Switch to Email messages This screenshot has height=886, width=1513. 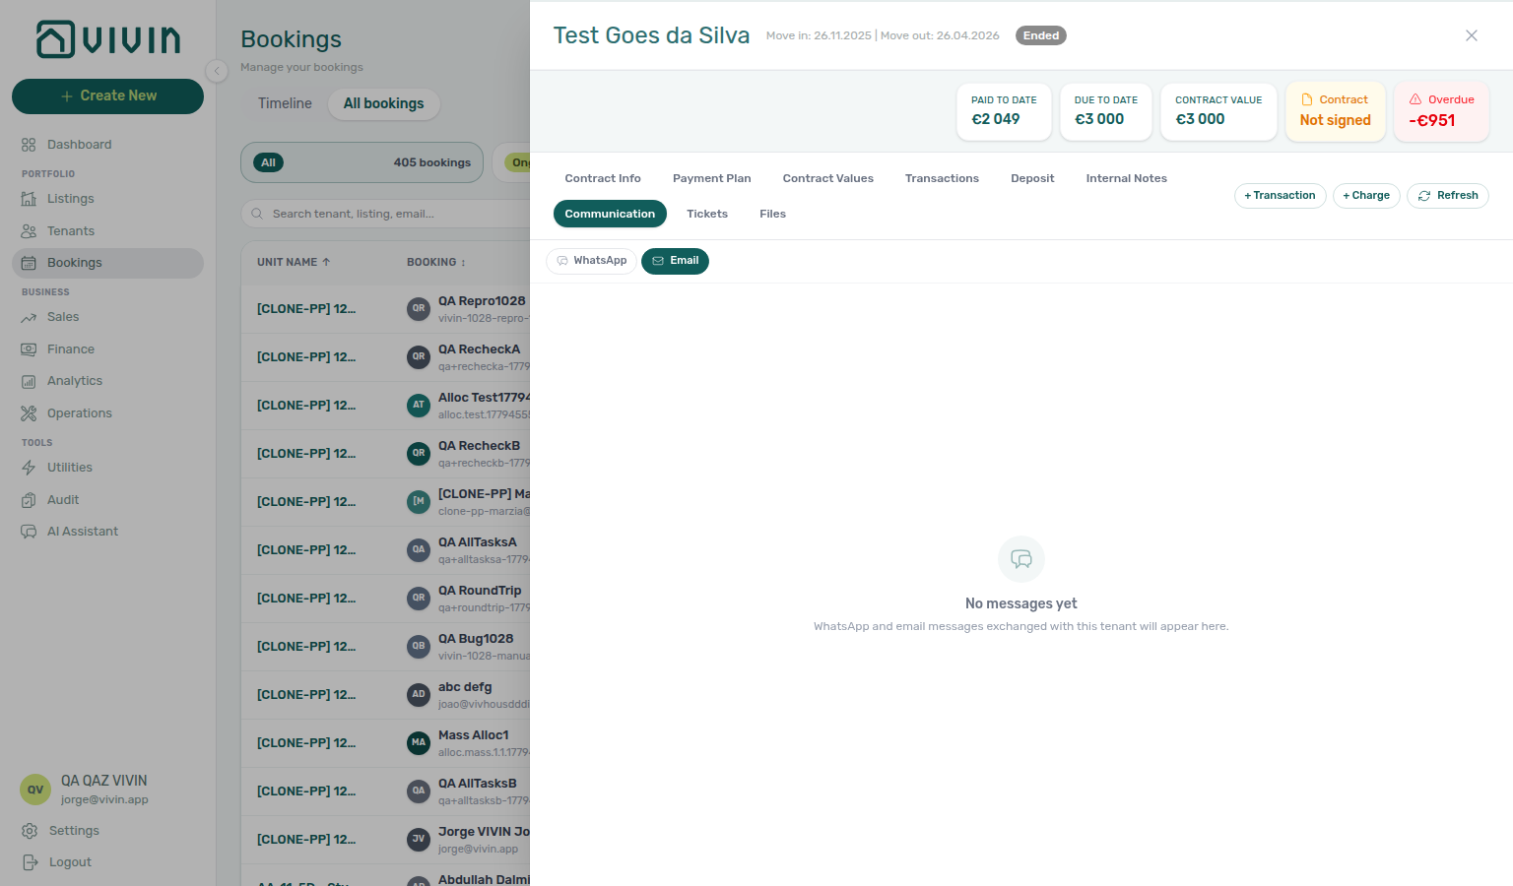tap(675, 261)
